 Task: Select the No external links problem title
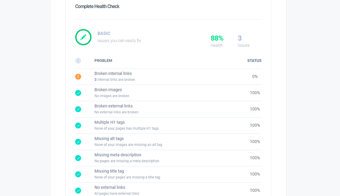[110, 187]
